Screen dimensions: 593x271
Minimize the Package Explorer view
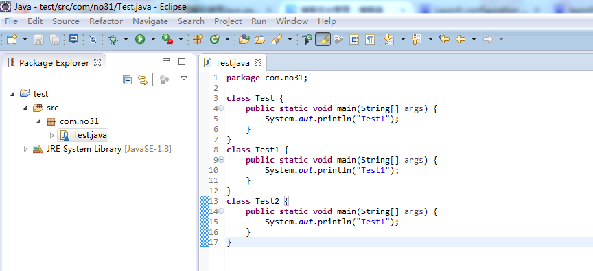tap(166, 60)
